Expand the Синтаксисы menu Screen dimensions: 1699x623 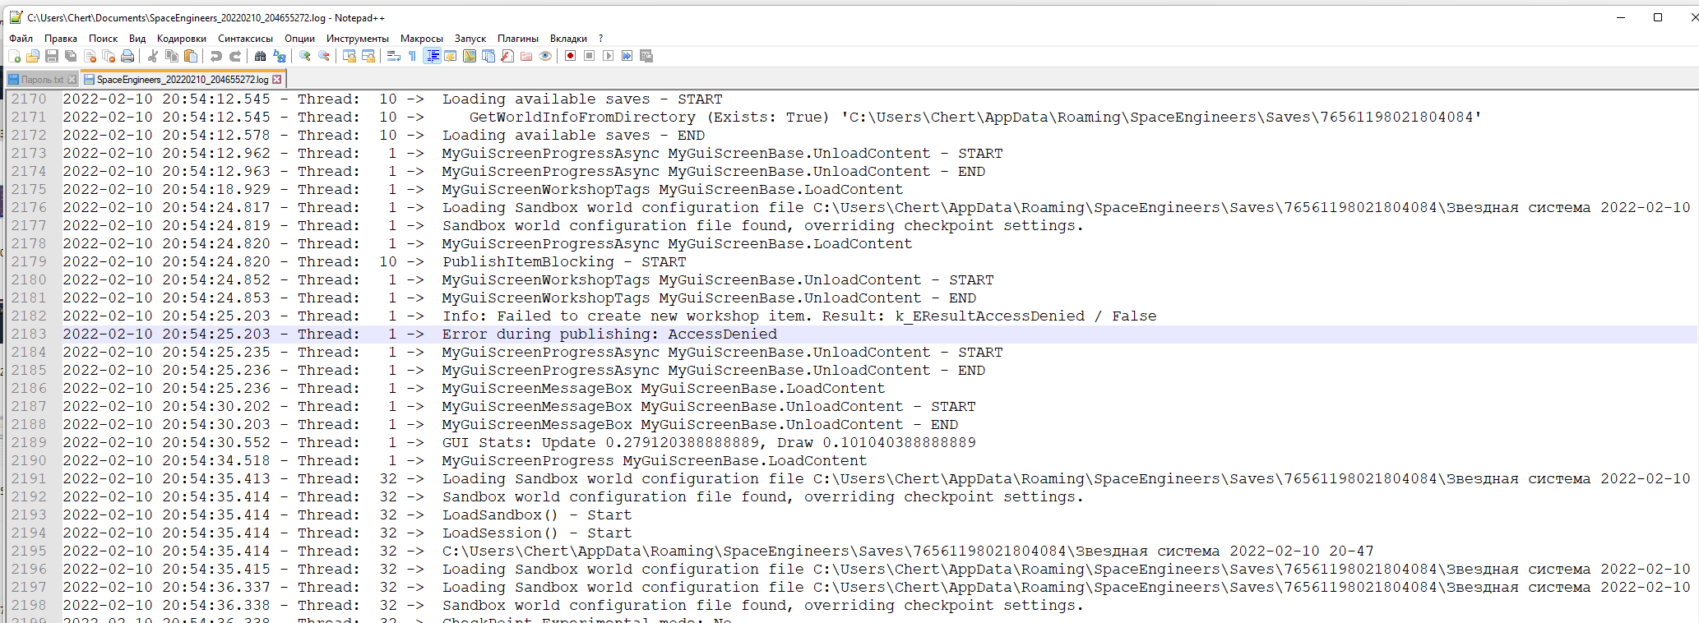pos(245,39)
